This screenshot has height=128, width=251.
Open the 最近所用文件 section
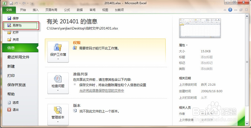[18, 57]
